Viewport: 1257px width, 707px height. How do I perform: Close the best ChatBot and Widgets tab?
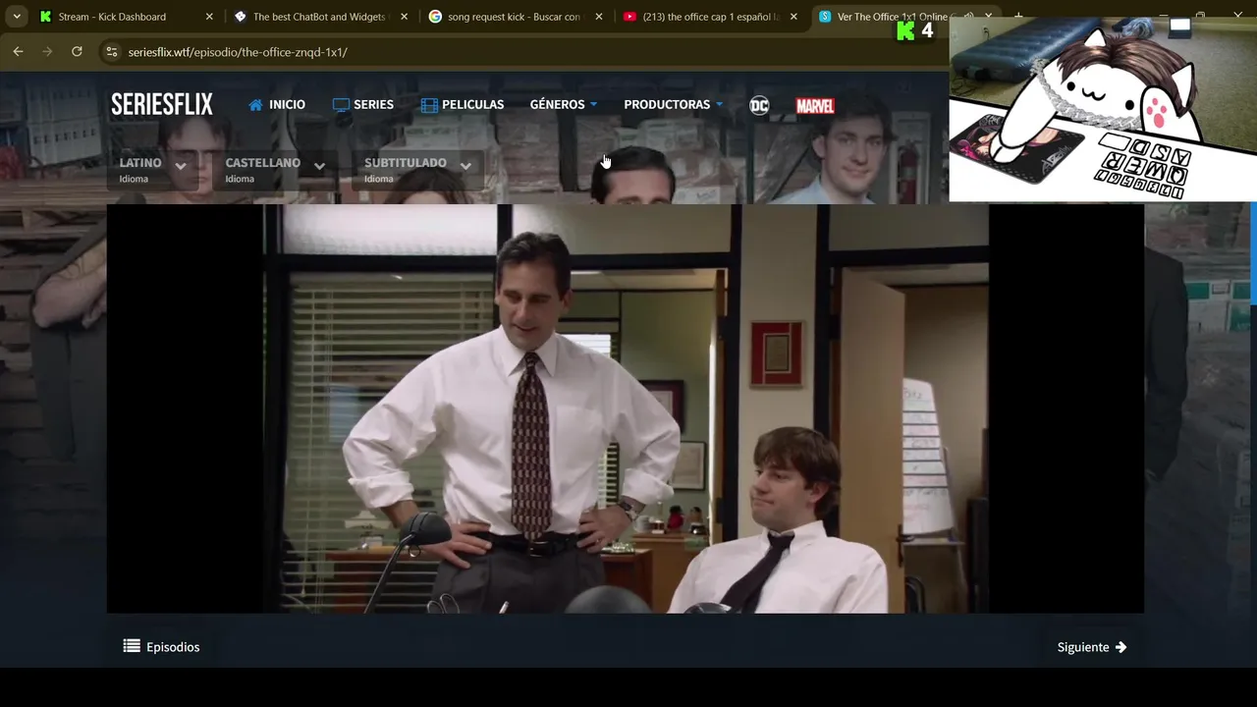(x=404, y=17)
